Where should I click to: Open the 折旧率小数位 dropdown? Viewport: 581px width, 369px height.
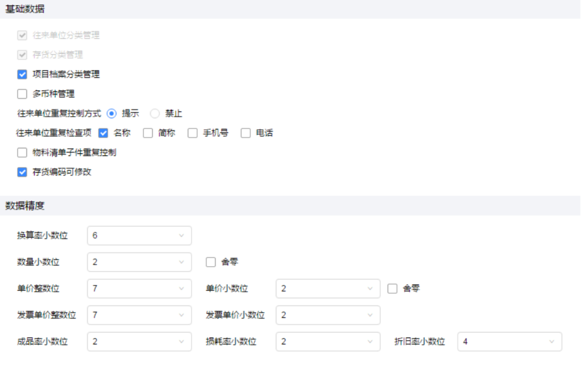click(x=509, y=342)
